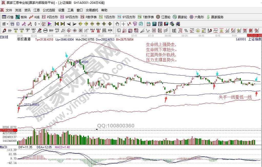
Task: Expand the candlestick type dropdown arrow
Action: click(39, 24)
